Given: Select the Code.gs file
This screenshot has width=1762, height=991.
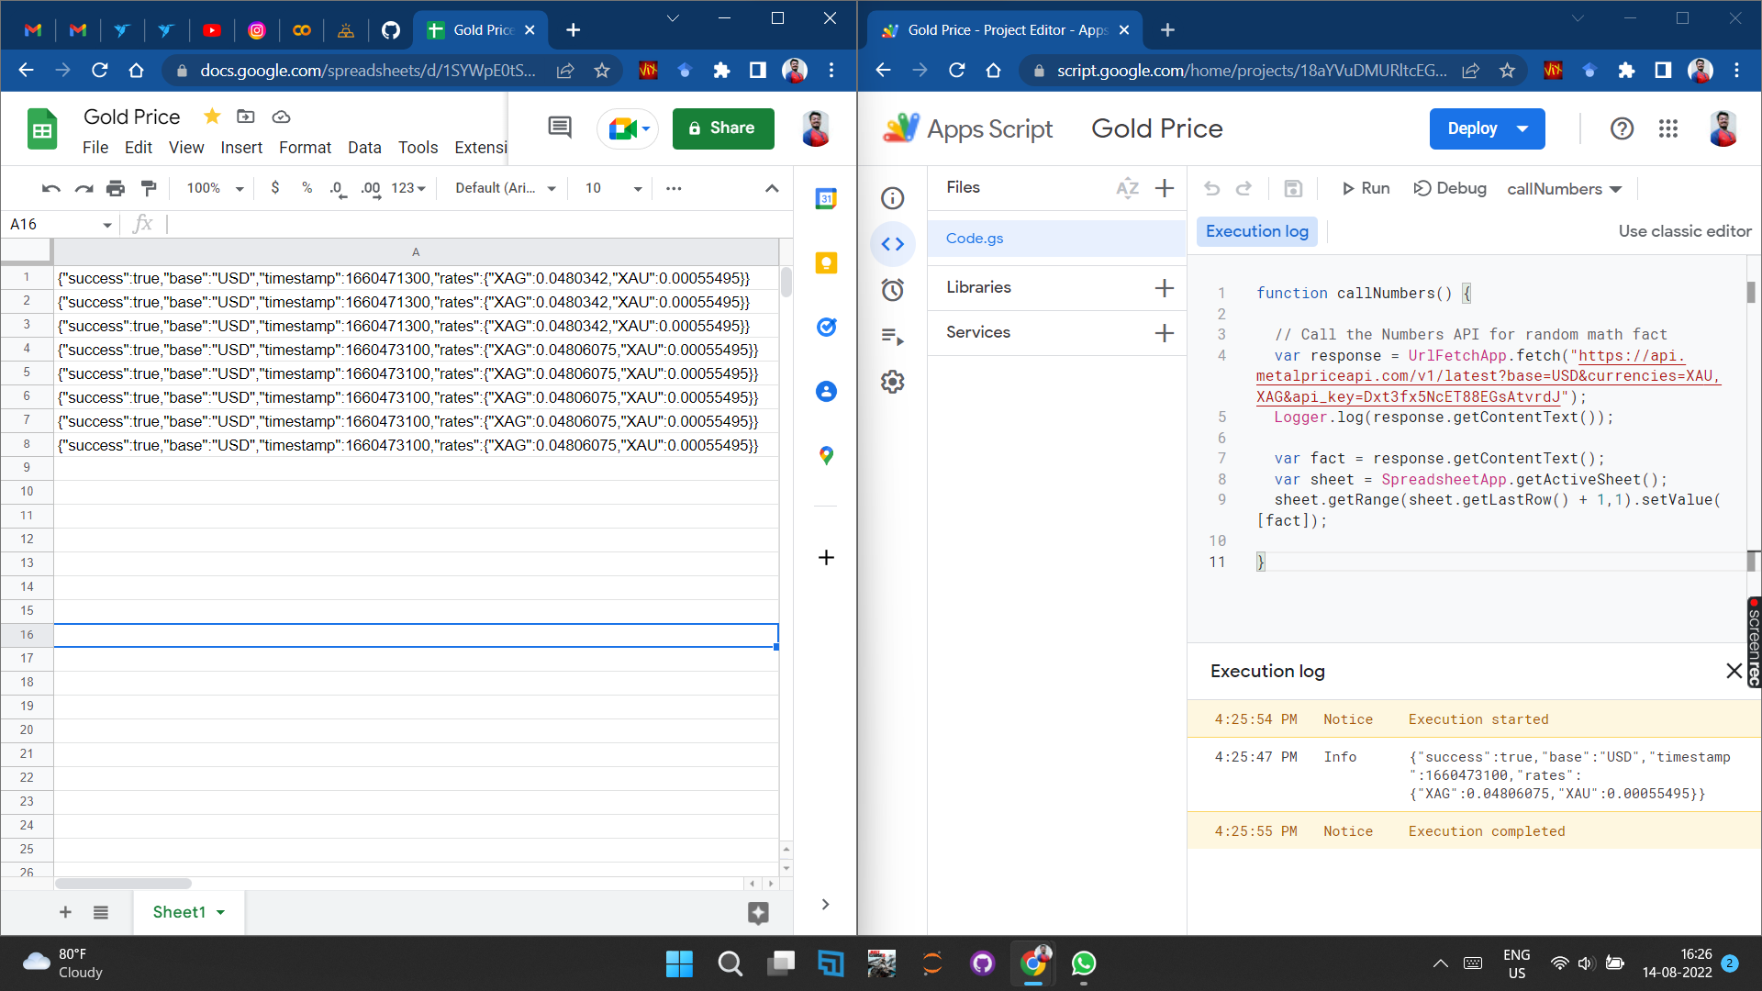Looking at the screenshot, I should click(1056, 239).
